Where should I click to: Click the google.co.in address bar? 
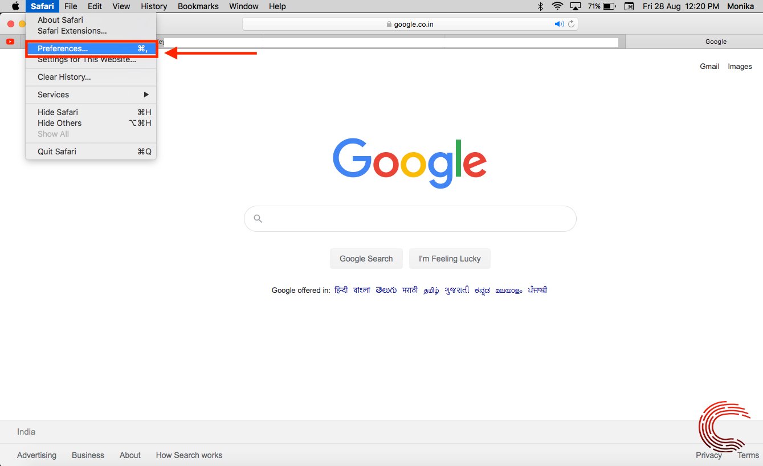(x=410, y=24)
